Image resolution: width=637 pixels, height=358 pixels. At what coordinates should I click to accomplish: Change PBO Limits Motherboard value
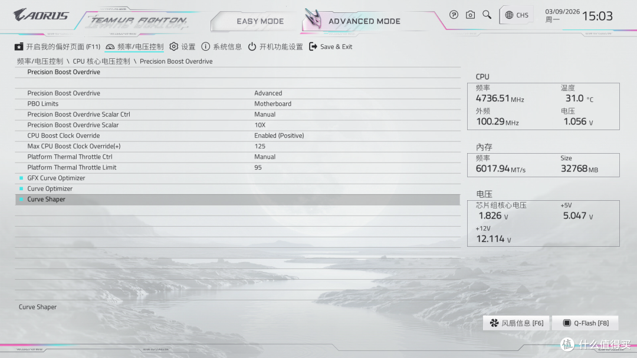tap(272, 104)
